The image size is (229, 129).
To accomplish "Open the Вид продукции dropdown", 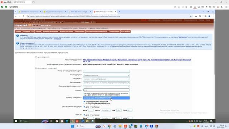I will click(x=106, y=83).
